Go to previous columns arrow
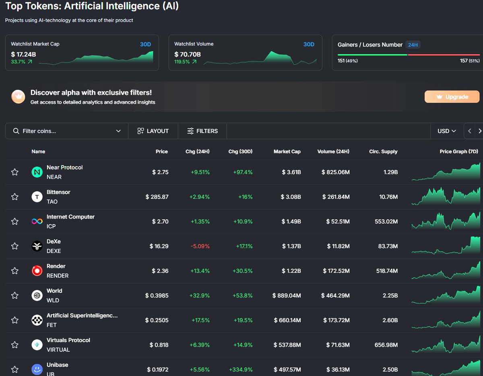 coord(469,131)
